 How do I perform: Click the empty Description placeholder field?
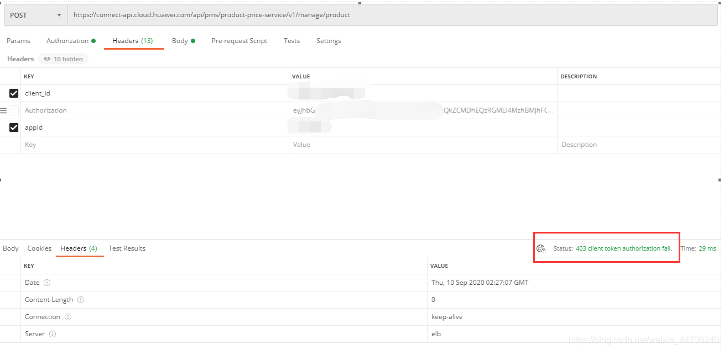coord(639,145)
